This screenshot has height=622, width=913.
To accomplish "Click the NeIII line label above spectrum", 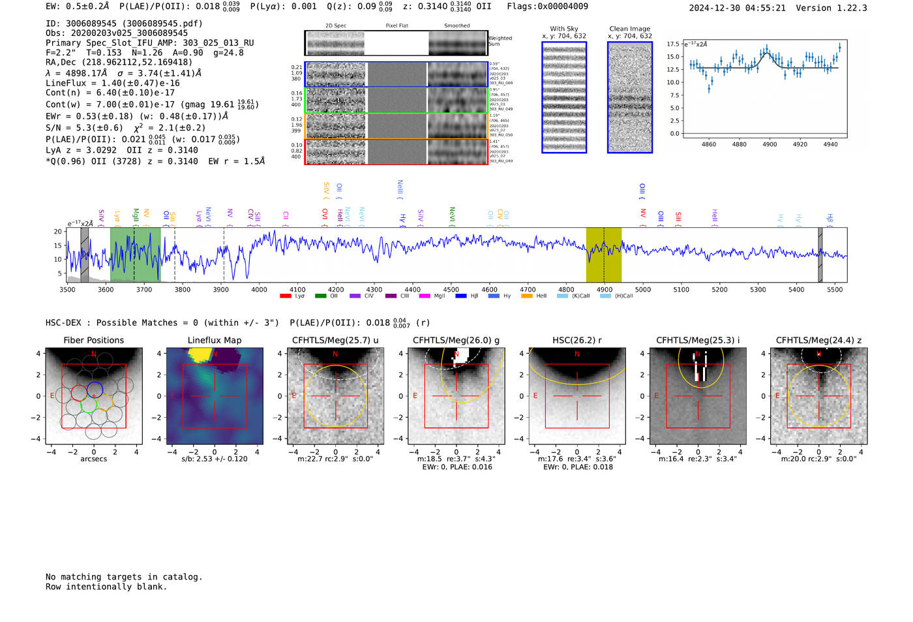I will (x=400, y=190).
